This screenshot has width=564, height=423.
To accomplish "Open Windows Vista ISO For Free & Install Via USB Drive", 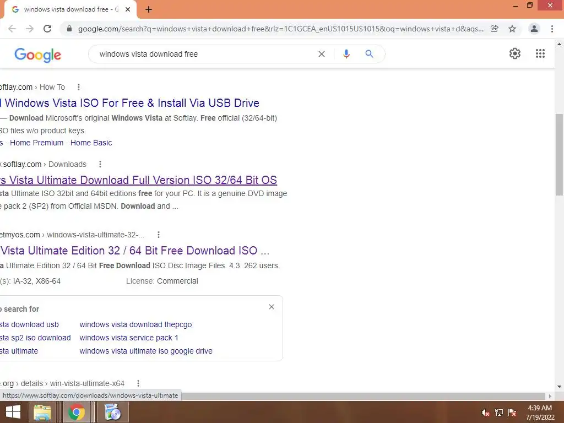I will 129,103.
